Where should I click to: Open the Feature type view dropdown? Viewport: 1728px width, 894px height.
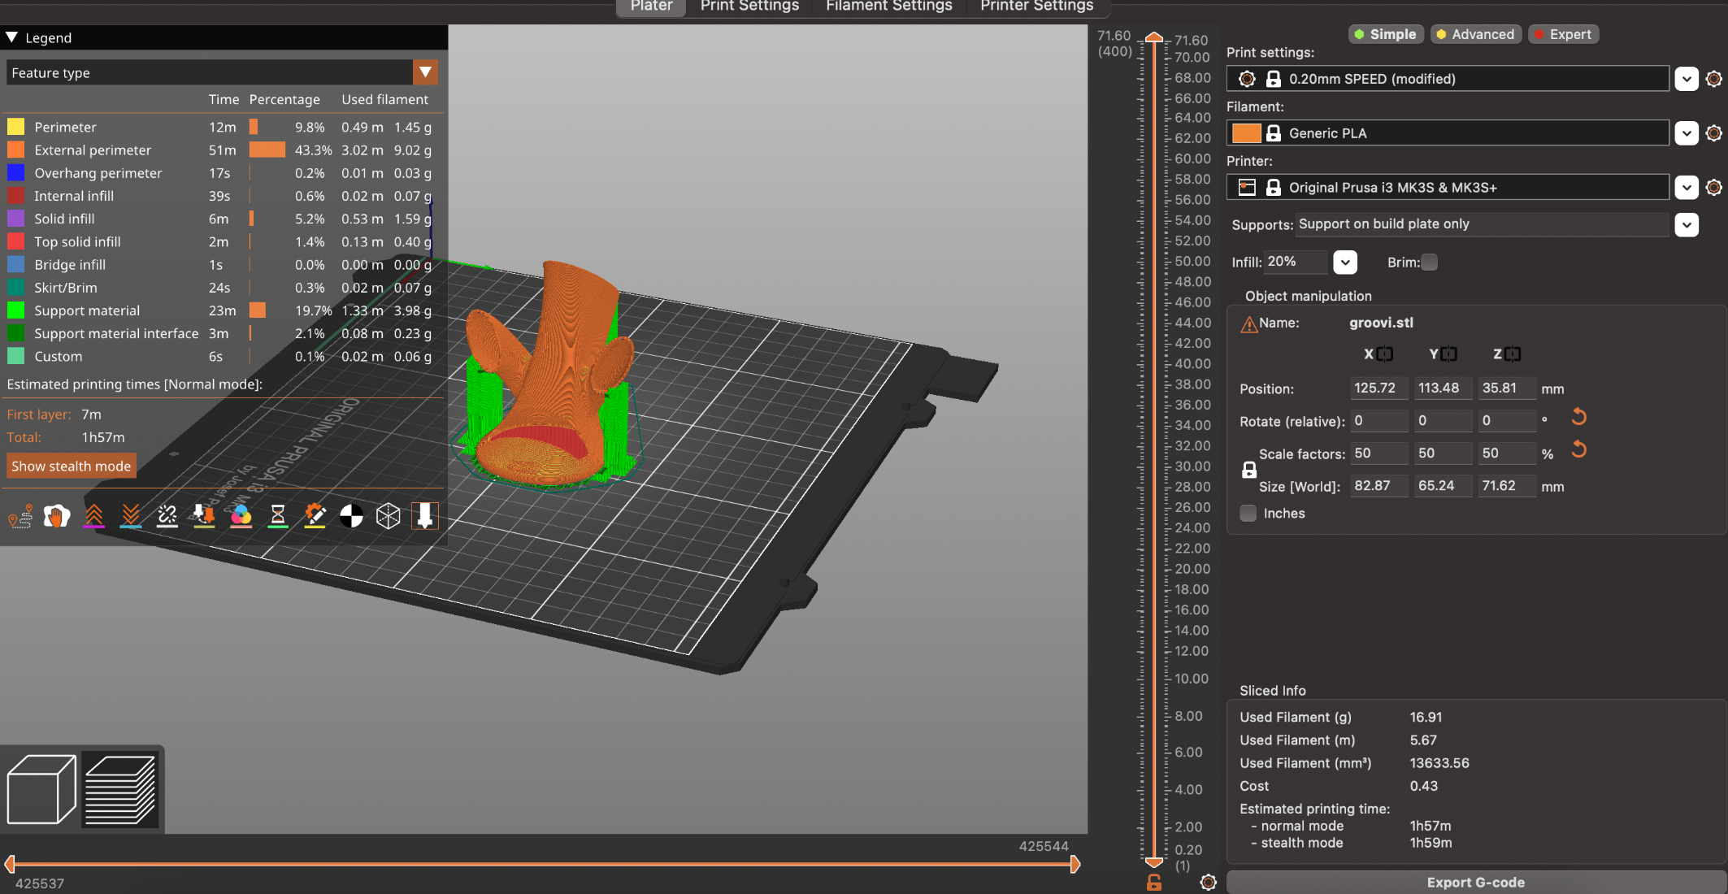[425, 72]
